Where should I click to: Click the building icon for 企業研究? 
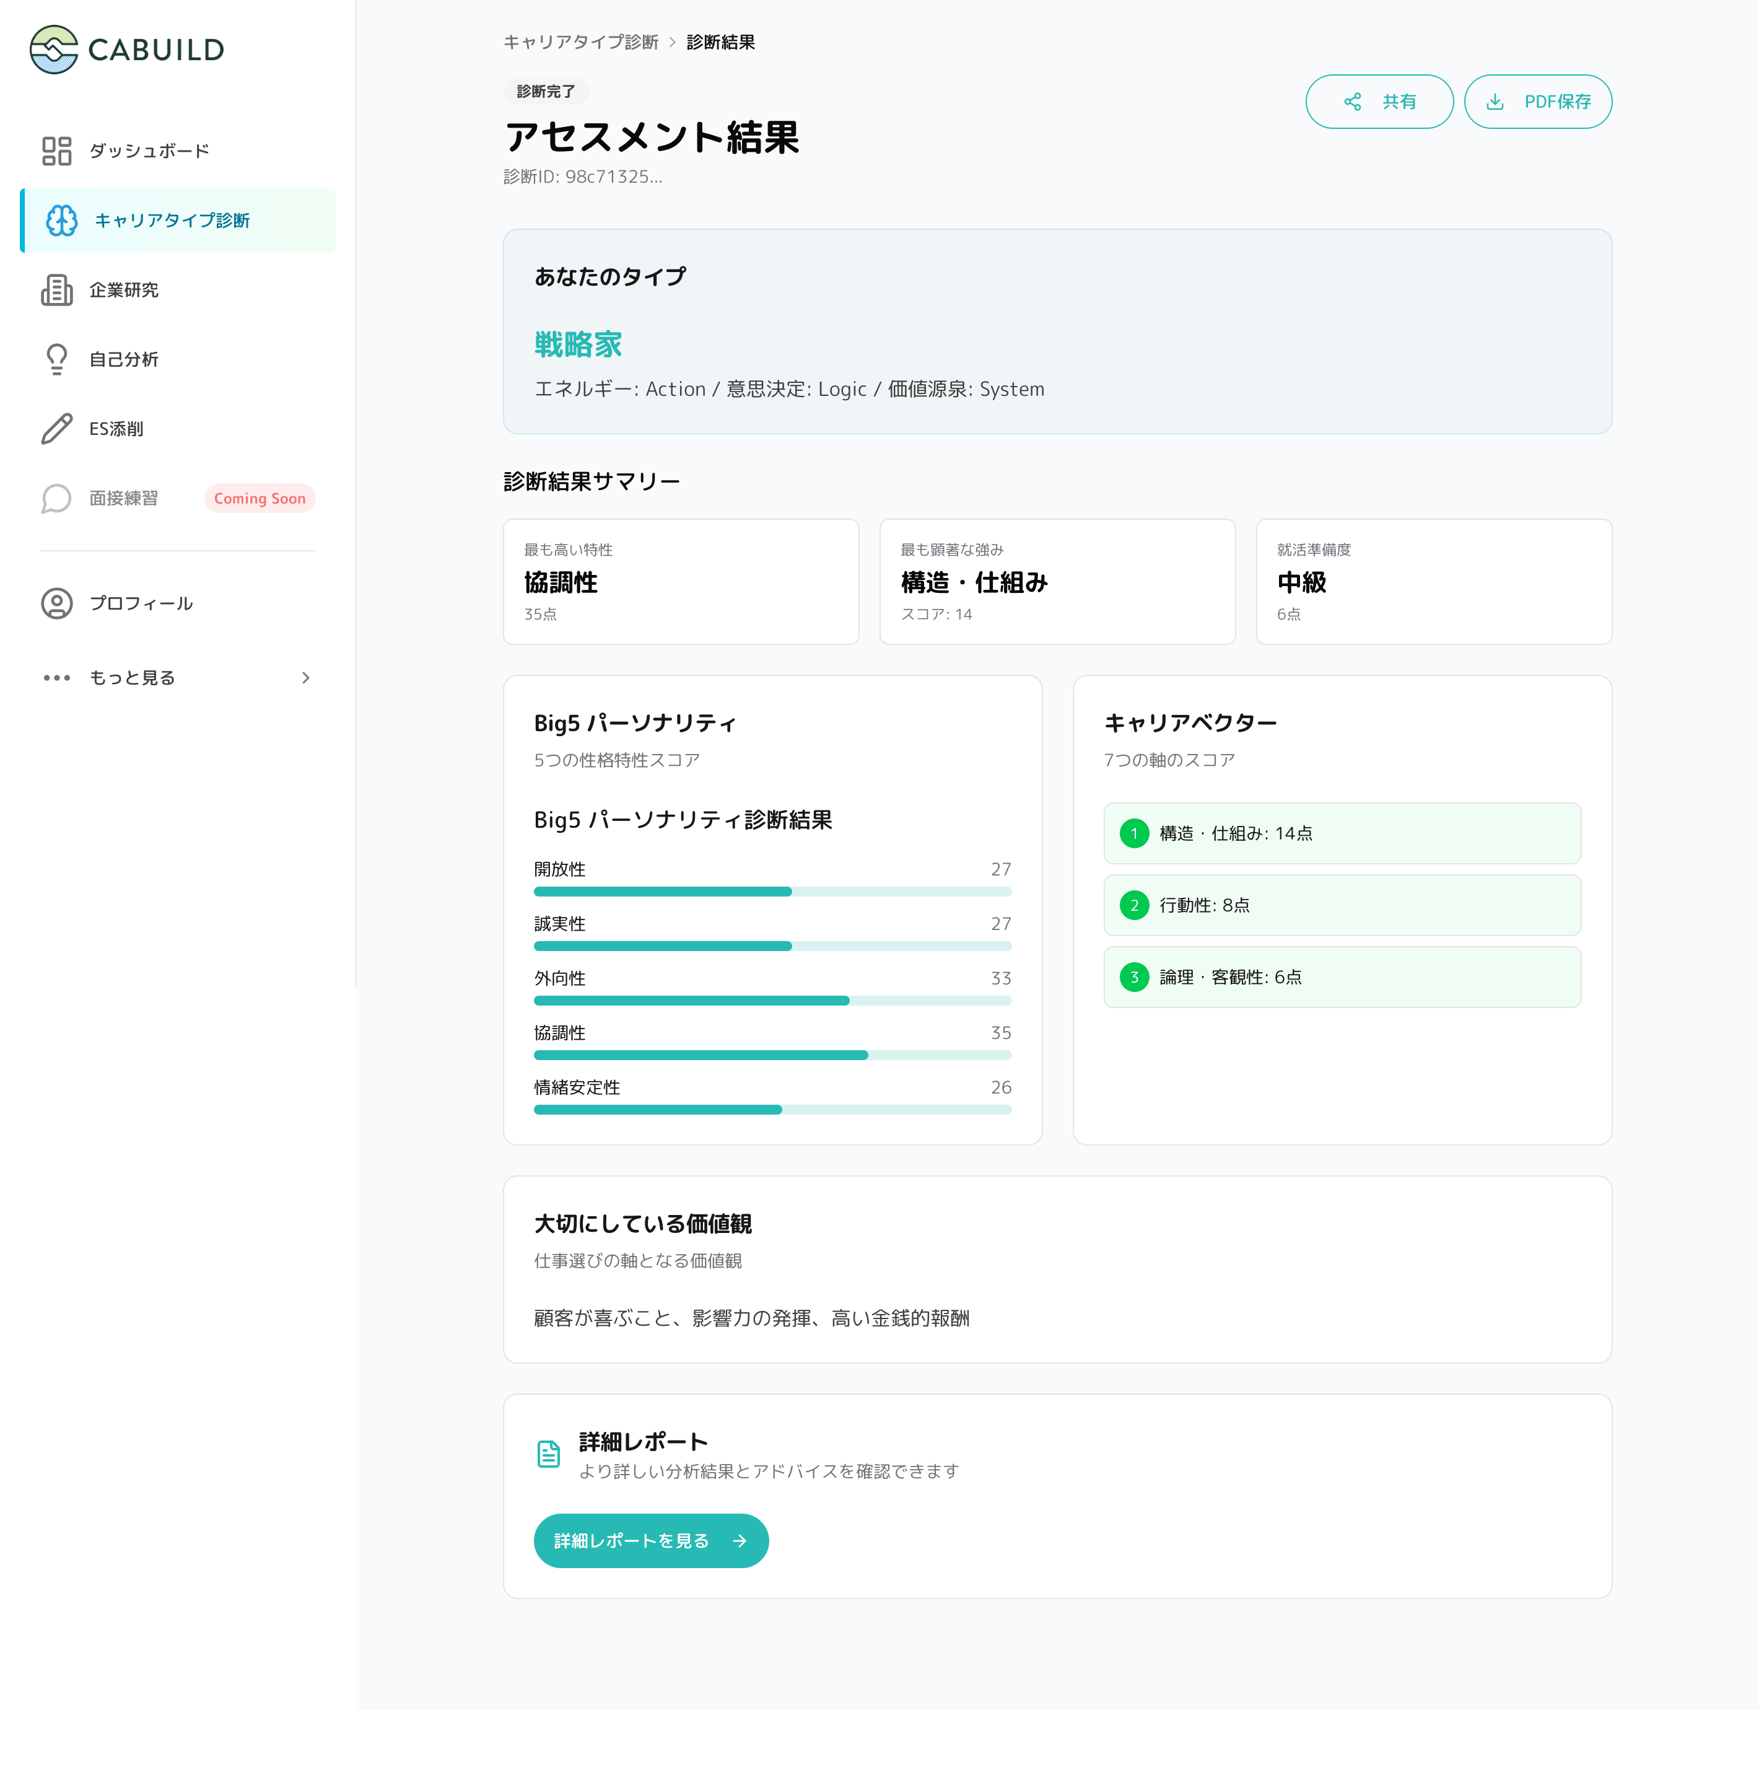pos(57,291)
